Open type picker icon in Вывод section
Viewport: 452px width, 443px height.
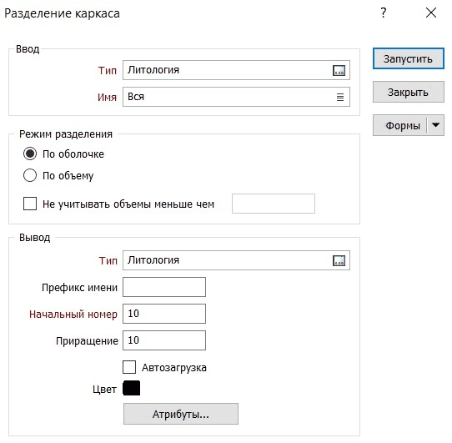click(339, 261)
